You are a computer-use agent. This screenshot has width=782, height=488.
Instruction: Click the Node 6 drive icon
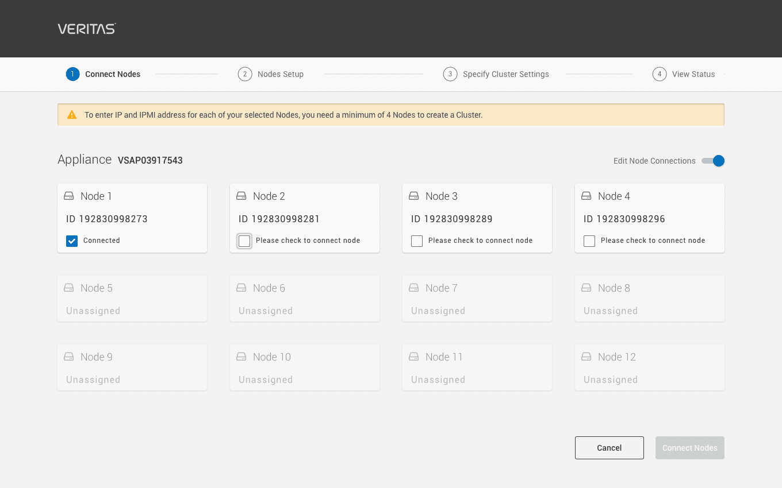241,288
